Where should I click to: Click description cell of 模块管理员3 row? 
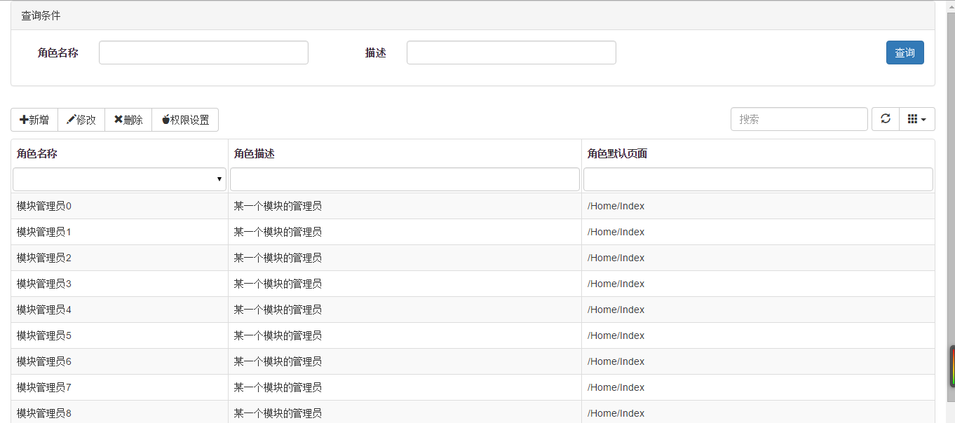(405, 284)
